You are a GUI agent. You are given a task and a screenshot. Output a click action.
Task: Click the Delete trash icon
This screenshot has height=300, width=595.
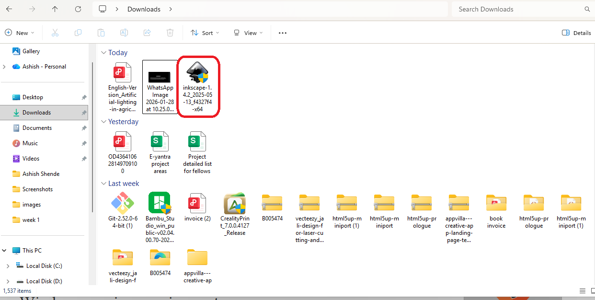pos(170,33)
